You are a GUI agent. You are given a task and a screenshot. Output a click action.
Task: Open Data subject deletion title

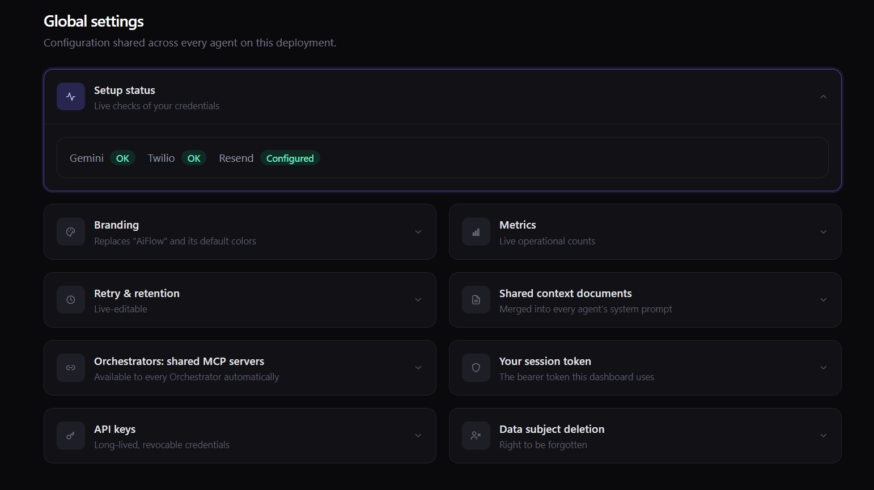tap(552, 429)
